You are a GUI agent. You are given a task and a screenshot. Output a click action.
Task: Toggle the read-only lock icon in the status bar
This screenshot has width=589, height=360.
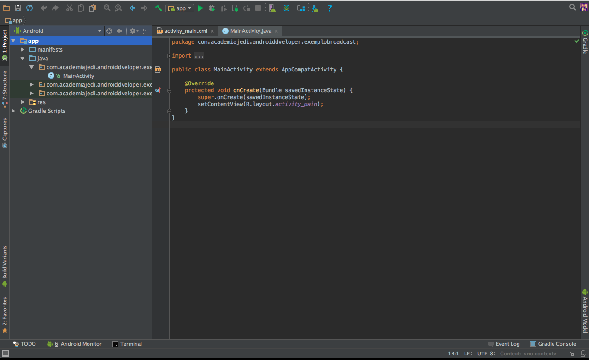click(571, 354)
